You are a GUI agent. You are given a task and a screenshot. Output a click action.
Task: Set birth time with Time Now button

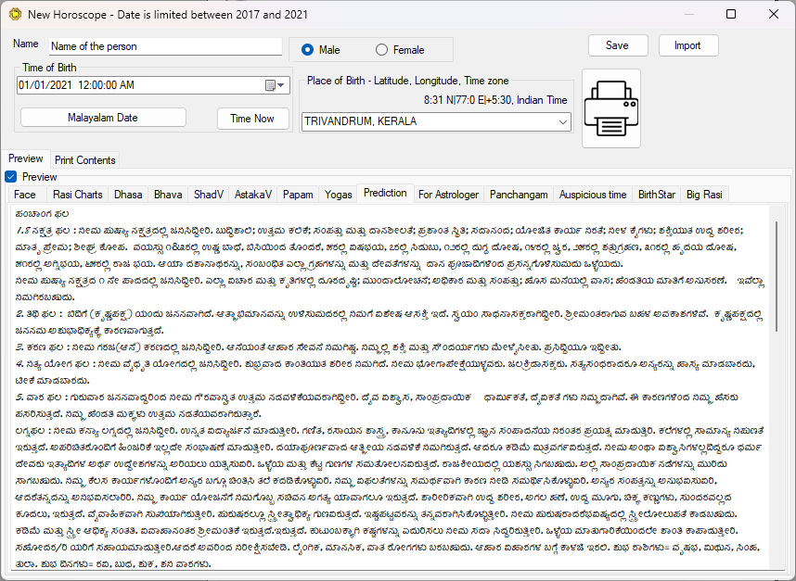253,119
